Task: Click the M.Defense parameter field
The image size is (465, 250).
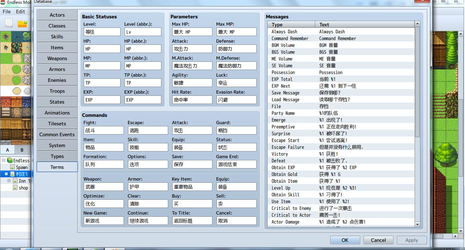Action: coord(237,66)
